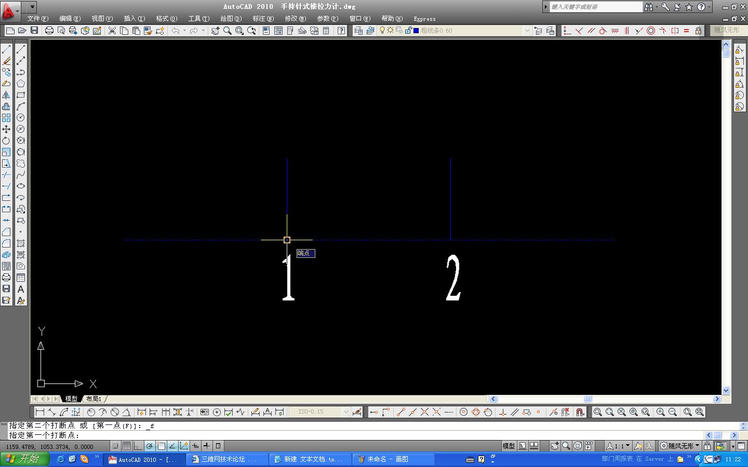Toggle Grid display in status bar
This screenshot has height=467, width=748.
(127, 446)
